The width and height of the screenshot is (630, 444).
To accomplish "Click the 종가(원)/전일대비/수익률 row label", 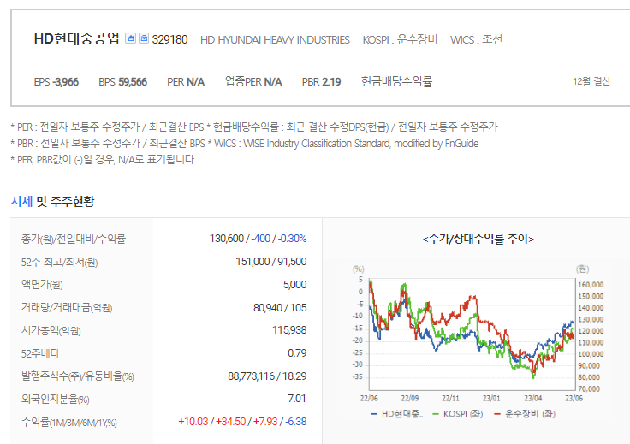I will (74, 239).
